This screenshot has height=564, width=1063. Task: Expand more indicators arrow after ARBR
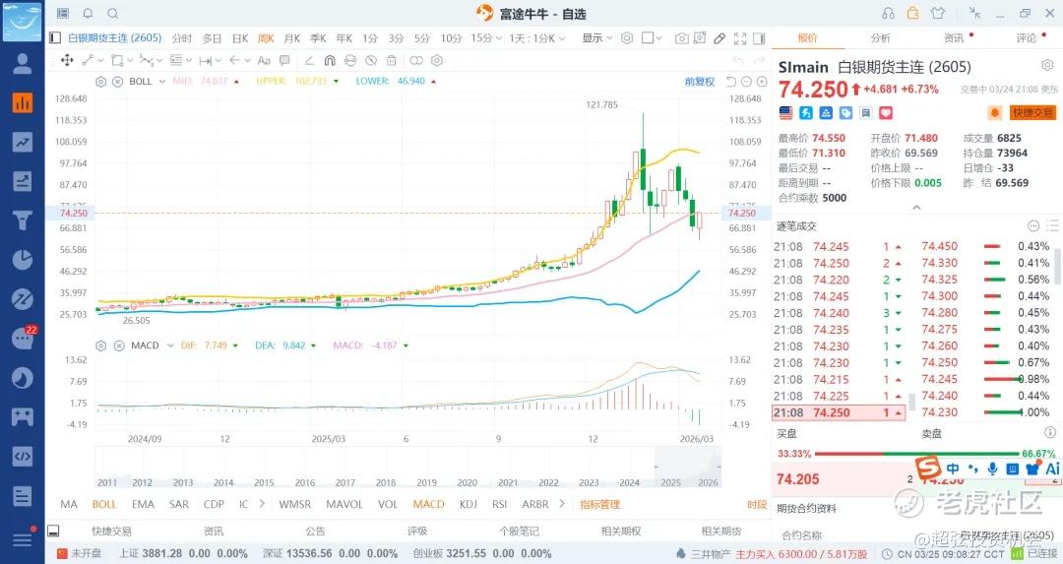point(561,504)
